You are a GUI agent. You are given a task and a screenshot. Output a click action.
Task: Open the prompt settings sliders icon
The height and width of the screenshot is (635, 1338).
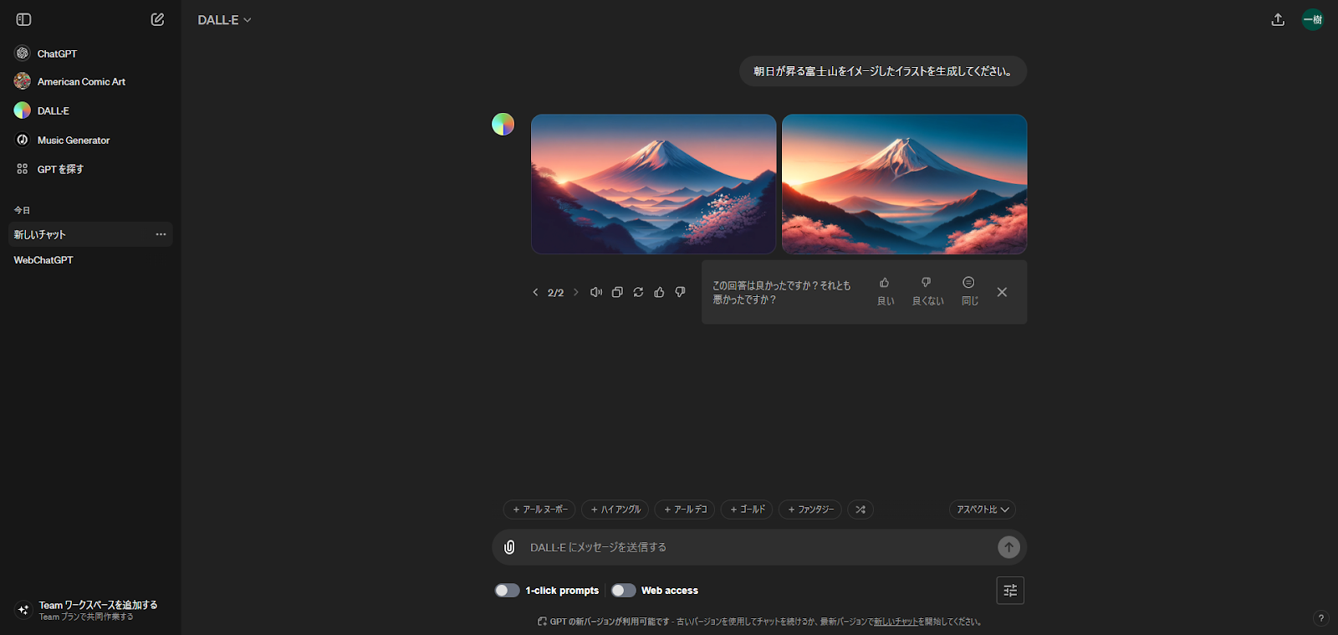1010,591
